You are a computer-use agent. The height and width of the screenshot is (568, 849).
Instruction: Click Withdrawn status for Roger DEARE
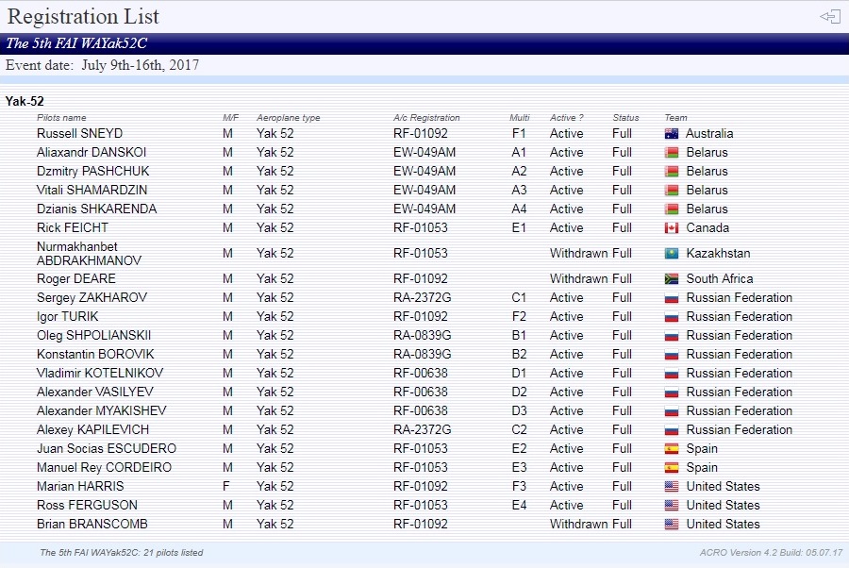coord(579,279)
